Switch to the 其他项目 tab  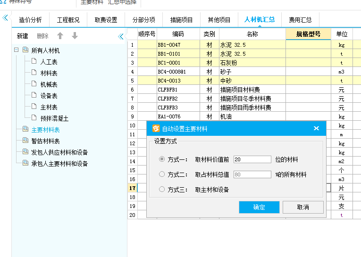click(219, 20)
